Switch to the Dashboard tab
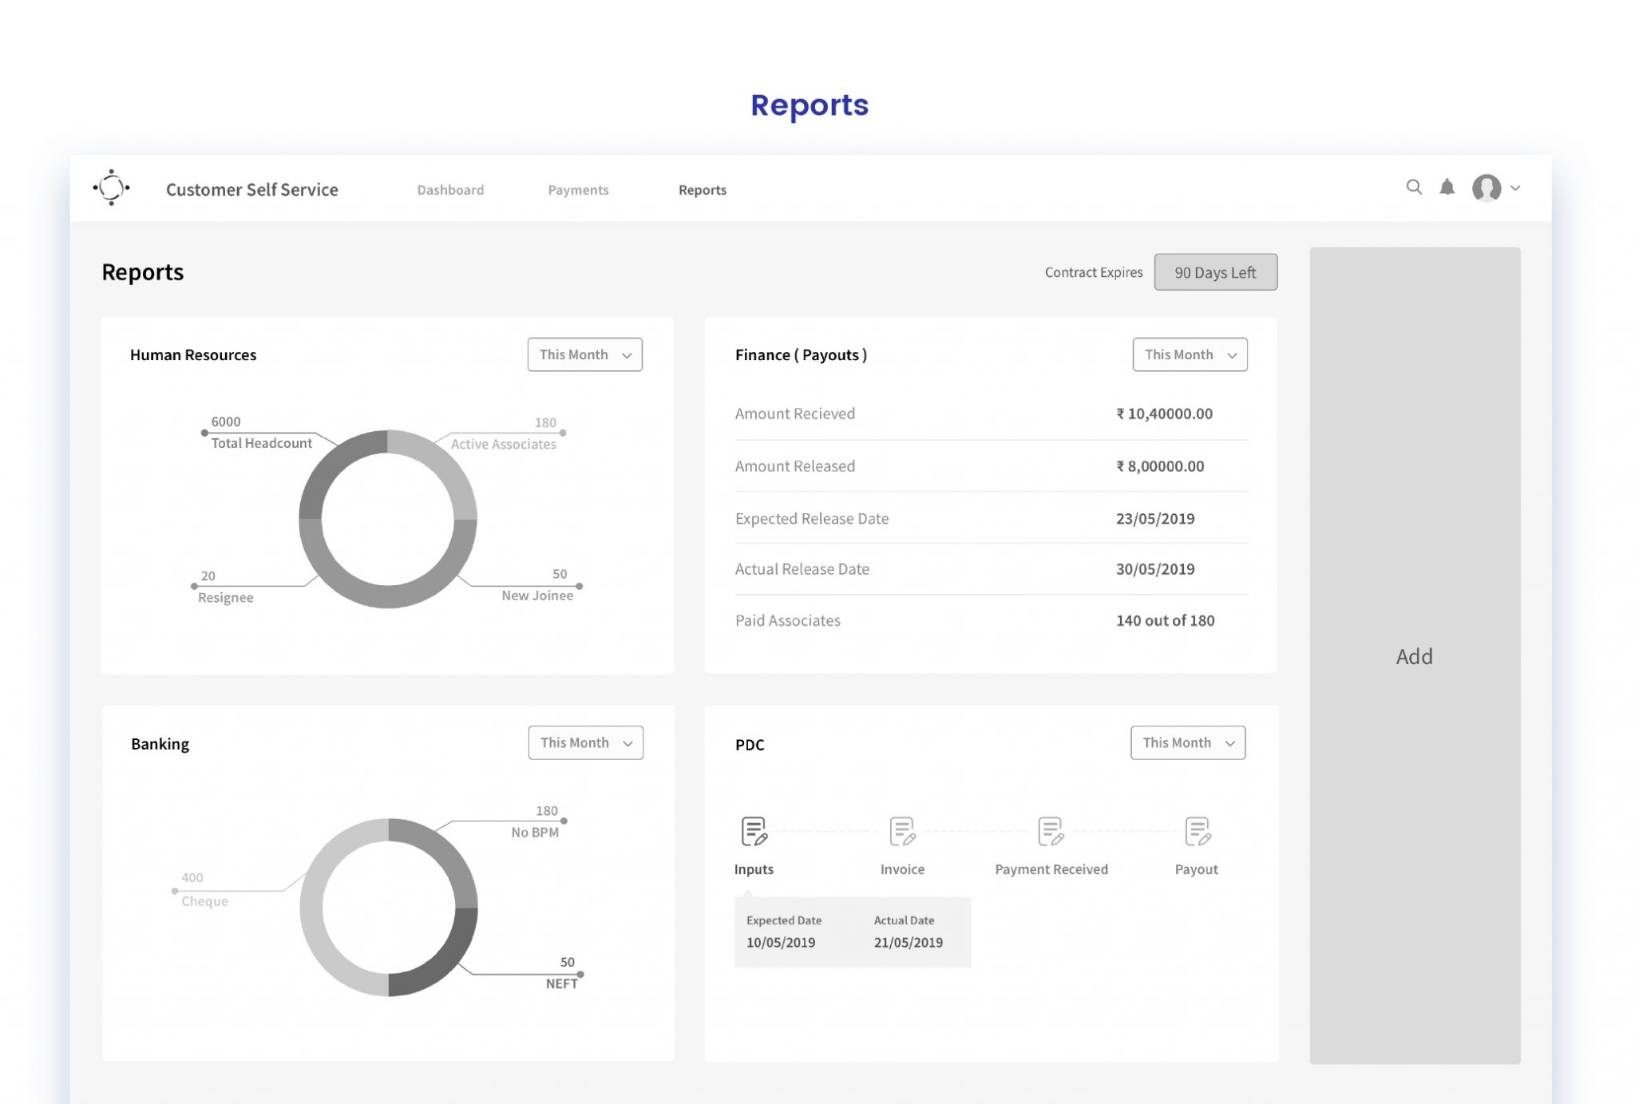The image size is (1635, 1104). (450, 190)
